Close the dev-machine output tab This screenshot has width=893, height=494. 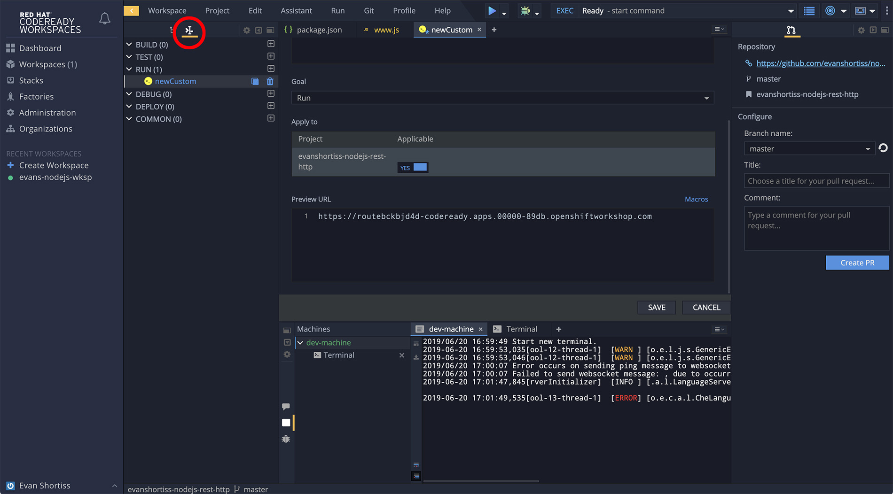(x=481, y=329)
